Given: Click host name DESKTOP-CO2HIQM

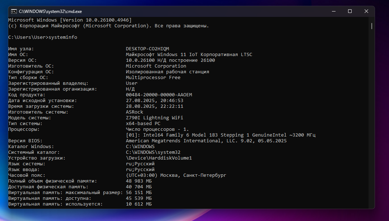Looking at the screenshot, I should pos(147,49).
